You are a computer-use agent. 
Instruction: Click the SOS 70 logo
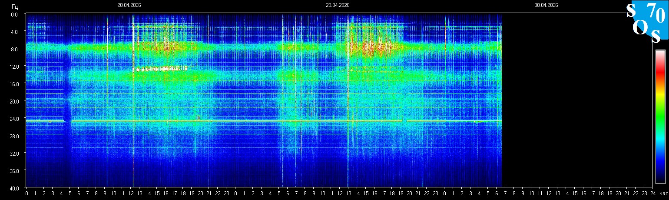click(646, 22)
